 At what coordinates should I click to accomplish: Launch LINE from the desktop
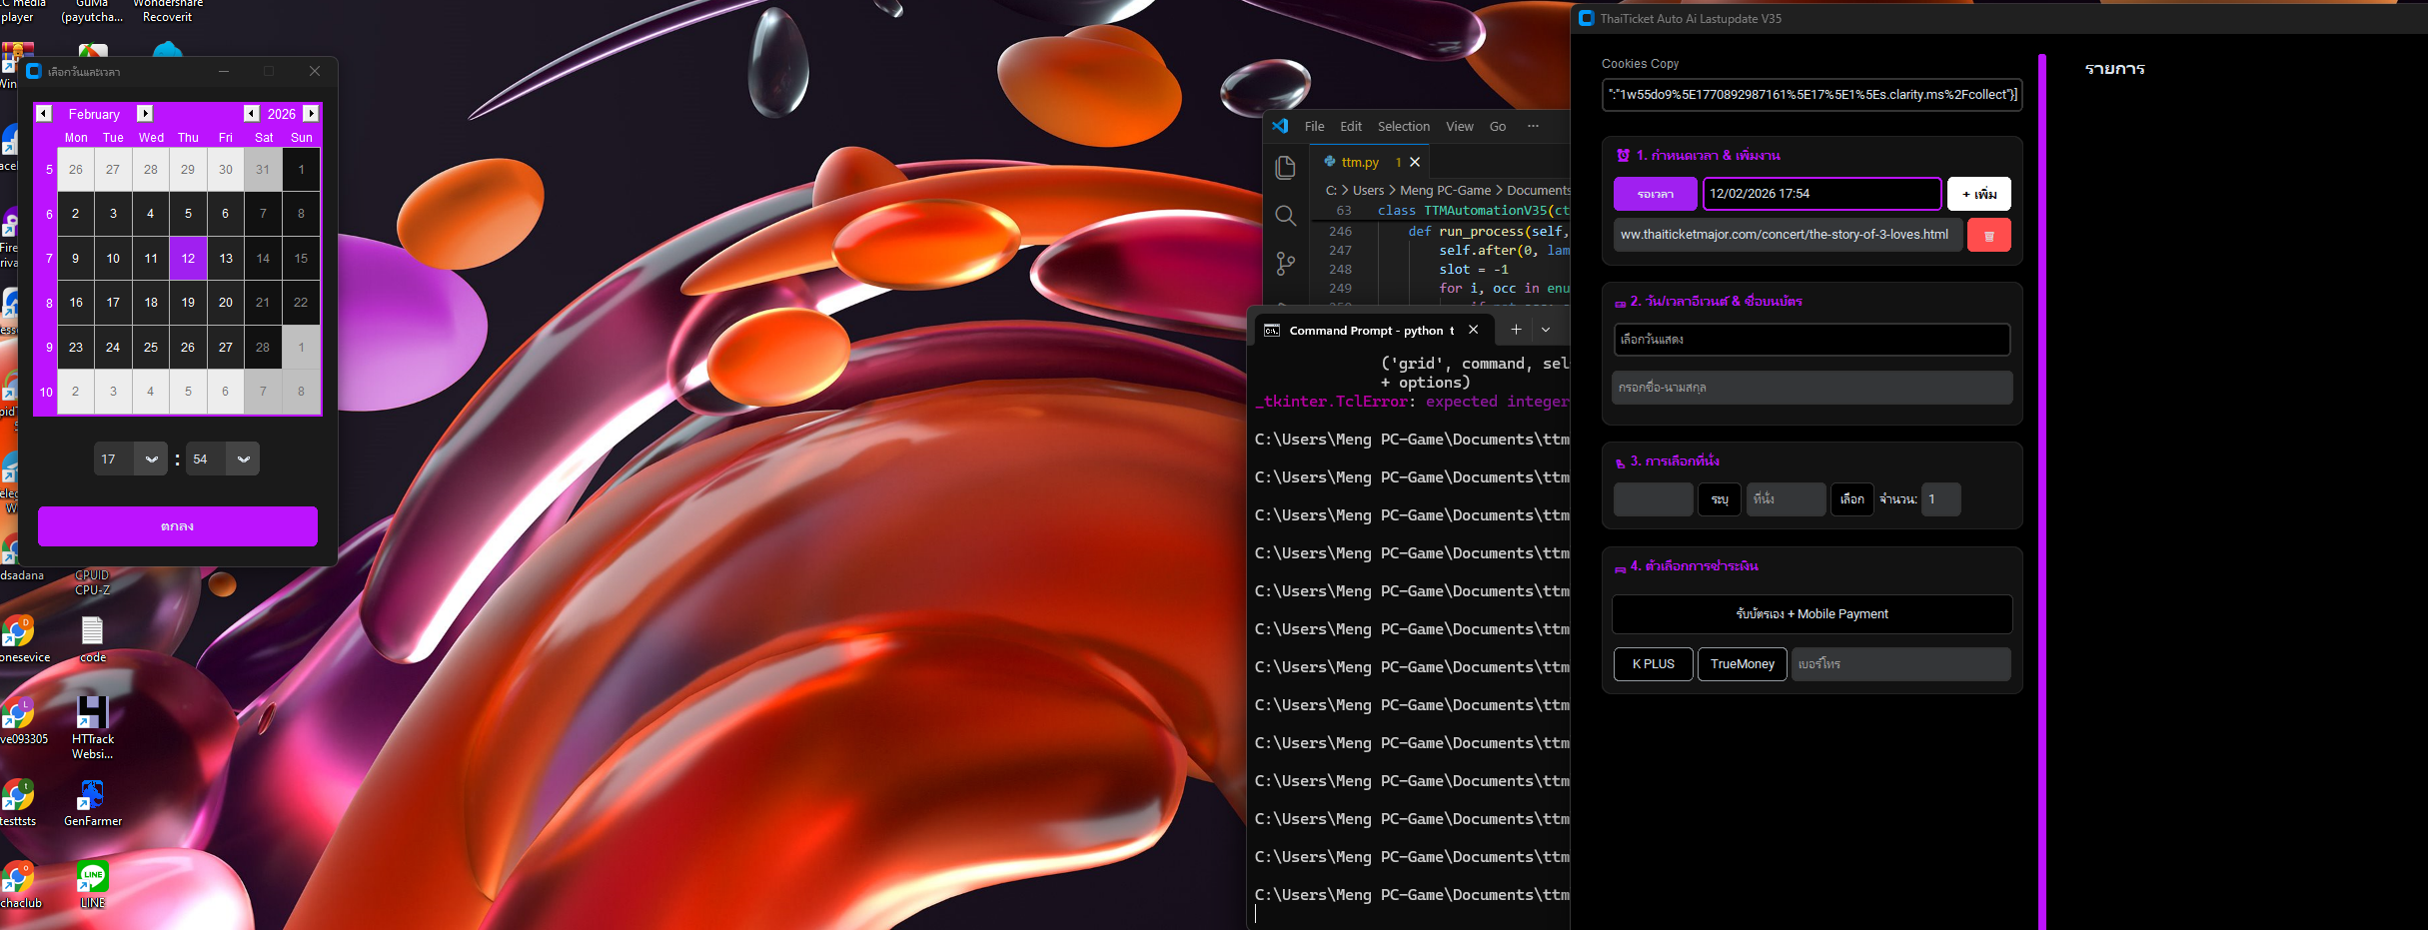tap(93, 878)
